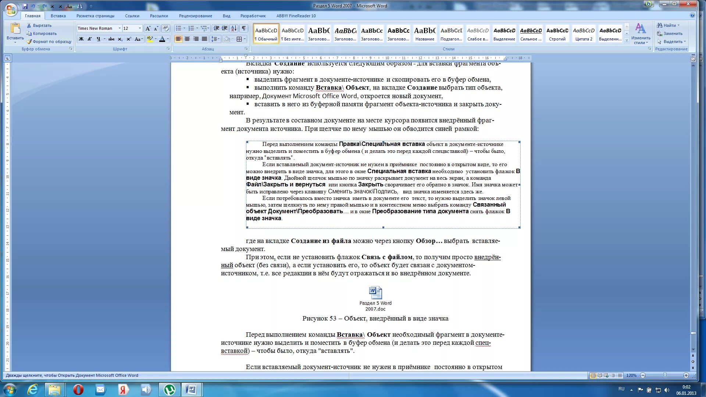Decrease font size with shrink font icon

(x=156, y=28)
